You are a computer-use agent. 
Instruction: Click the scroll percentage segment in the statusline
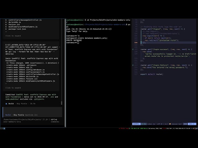click(x=185, y=124)
